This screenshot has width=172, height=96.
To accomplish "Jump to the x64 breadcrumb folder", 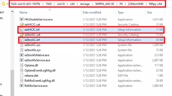I will (72, 4).
